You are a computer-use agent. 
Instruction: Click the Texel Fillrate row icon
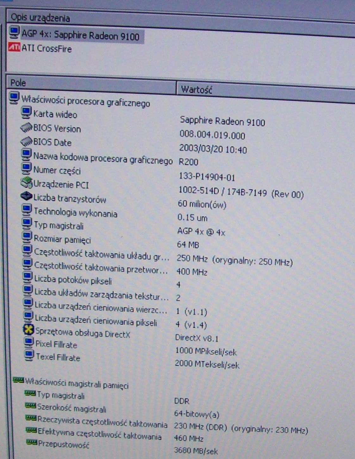(29, 355)
